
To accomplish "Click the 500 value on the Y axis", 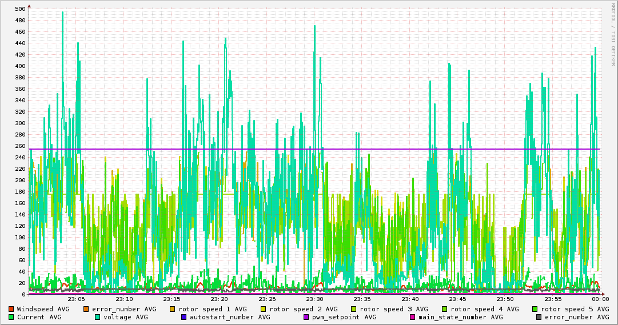I will (x=20, y=9).
